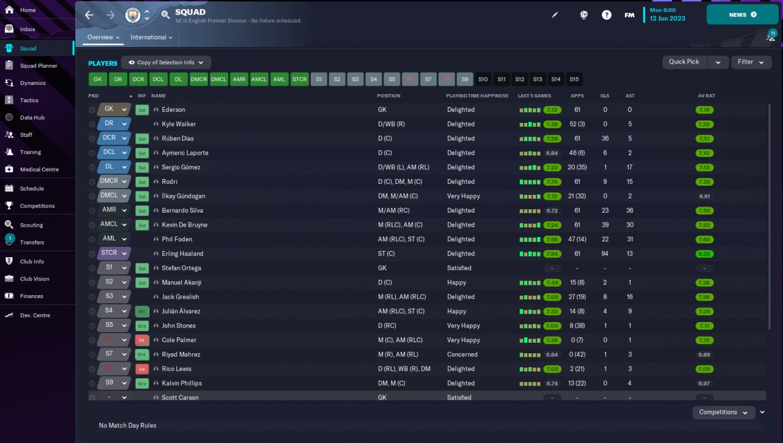Select the GK position pill

point(98,79)
